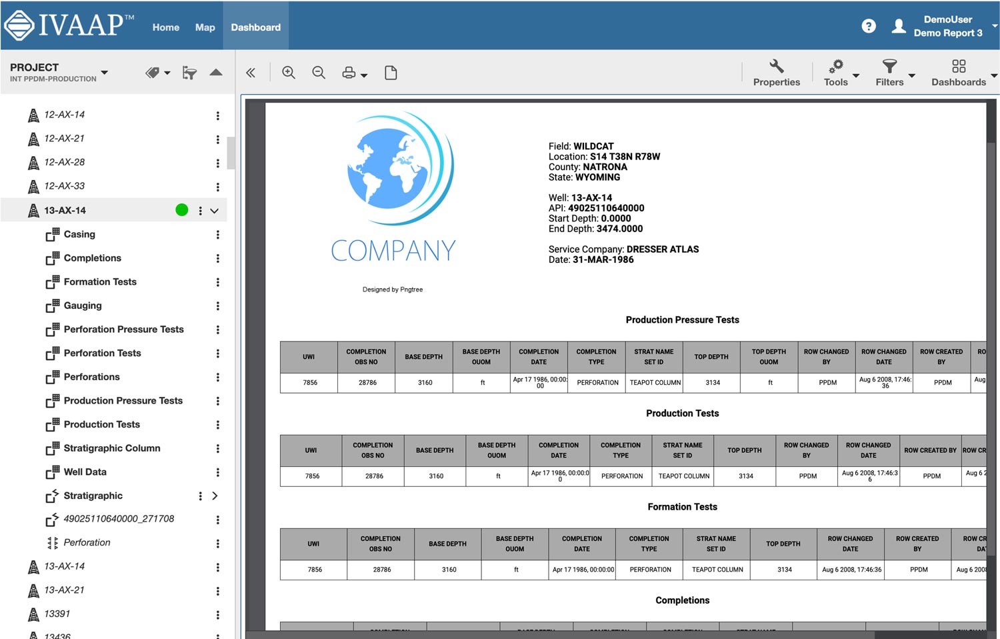Open options menu for well 12-AX-28
Viewport: 1000px width, 639px height.
[x=217, y=163]
